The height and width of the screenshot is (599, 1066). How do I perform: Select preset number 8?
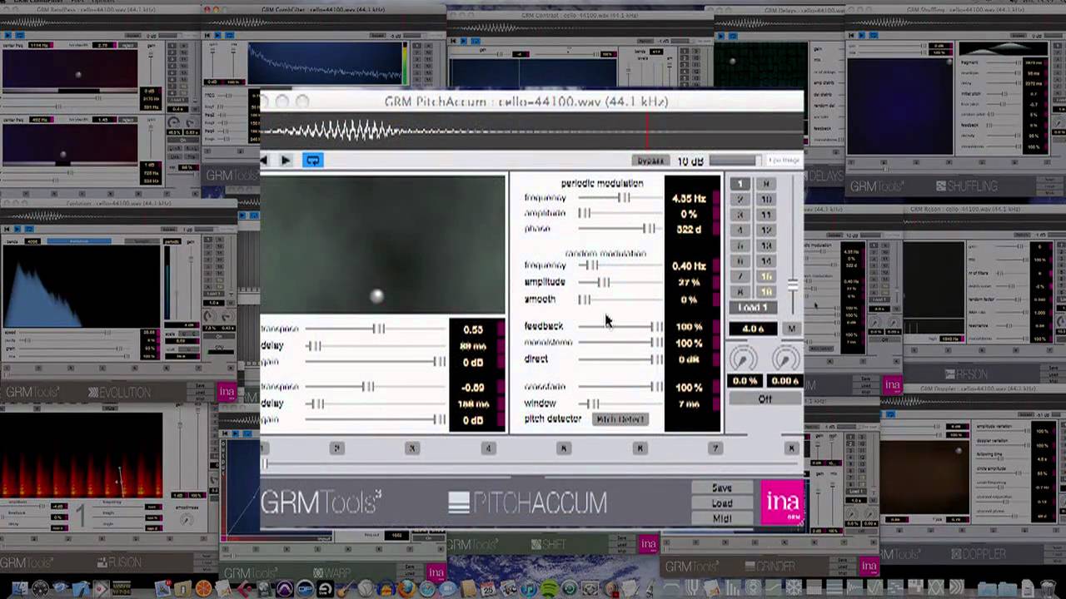point(740,292)
